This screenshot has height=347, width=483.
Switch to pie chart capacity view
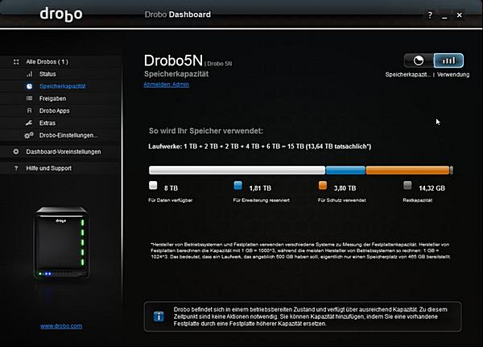(419, 60)
